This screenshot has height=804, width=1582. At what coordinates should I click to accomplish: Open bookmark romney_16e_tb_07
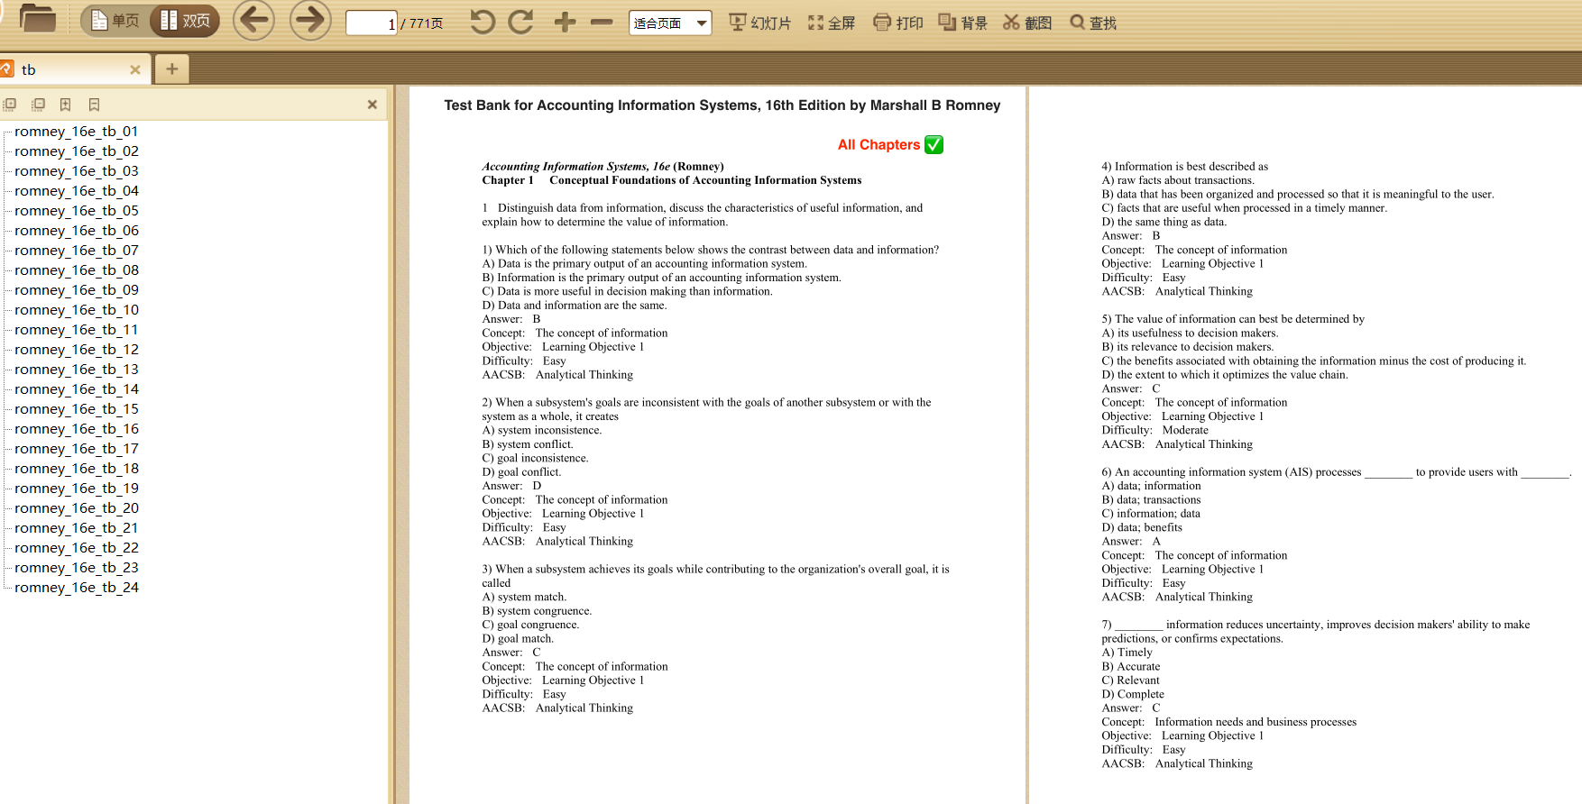(x=77, y=251)
